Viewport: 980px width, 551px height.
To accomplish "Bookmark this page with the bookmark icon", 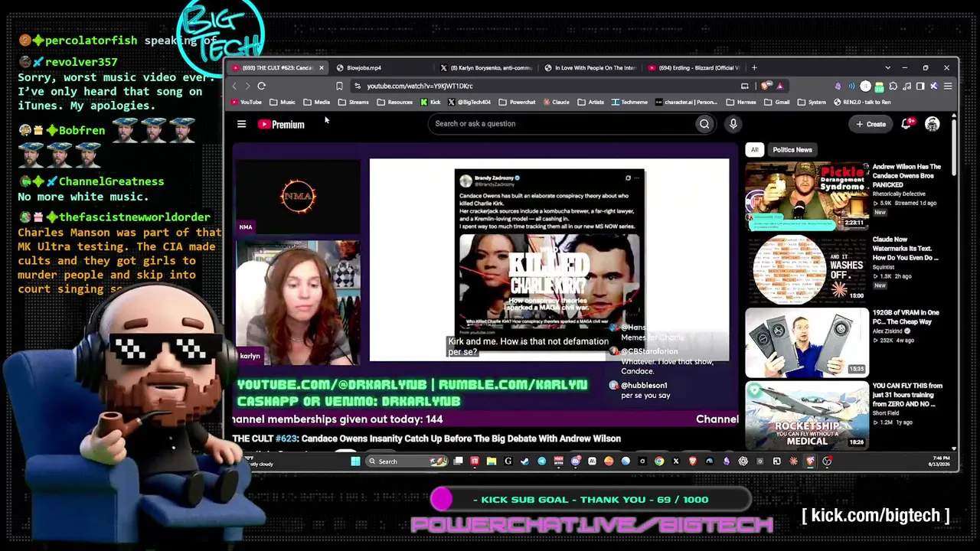I will click(339, 86).
